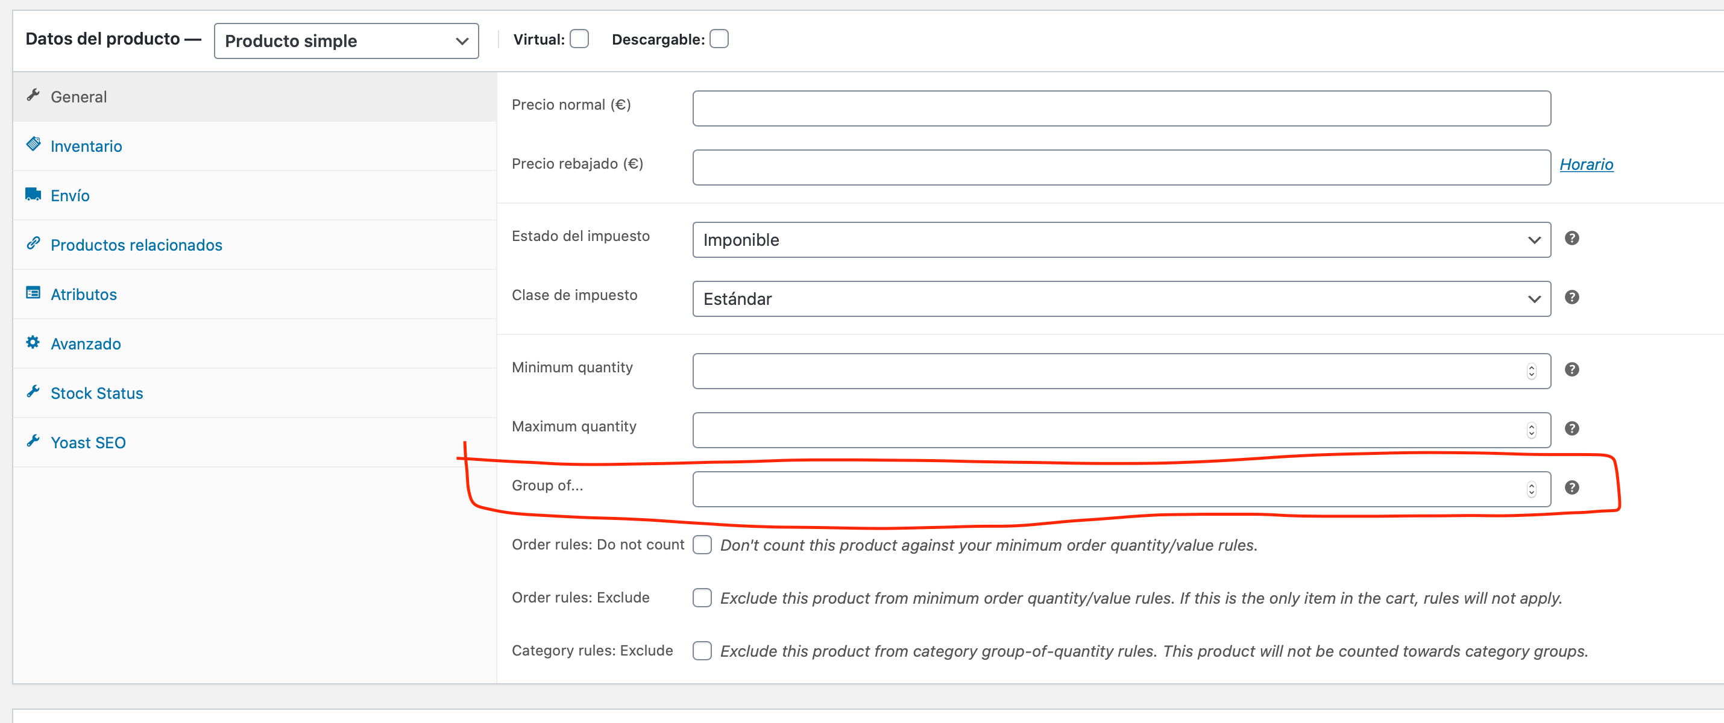Switch to the Stock Status tab
Screen dimensions: 1724x723
[254, 393]
